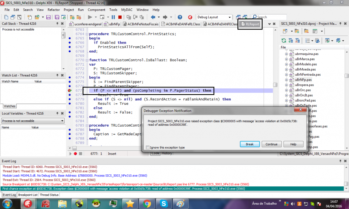
Task: Open the MyDAC menu
Action: (x=127, y=10)
